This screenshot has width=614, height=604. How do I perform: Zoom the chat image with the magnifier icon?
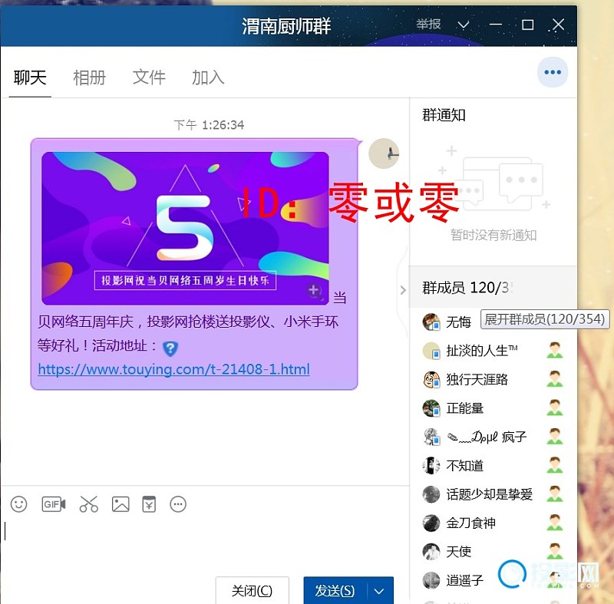[x=315, y=292]
